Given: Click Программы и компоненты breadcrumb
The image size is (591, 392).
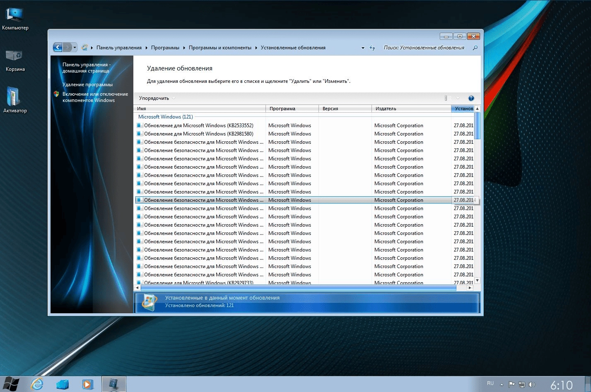Looking at the screenshot, I should pyautogui.click(x=220, y=48).
